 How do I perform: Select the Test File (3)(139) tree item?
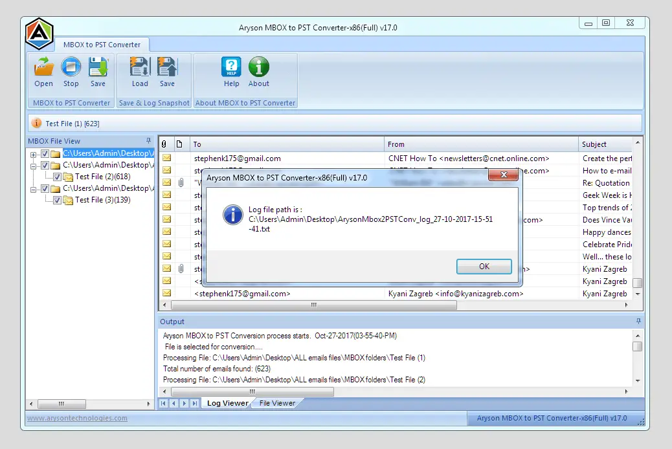tap(103, 200)
